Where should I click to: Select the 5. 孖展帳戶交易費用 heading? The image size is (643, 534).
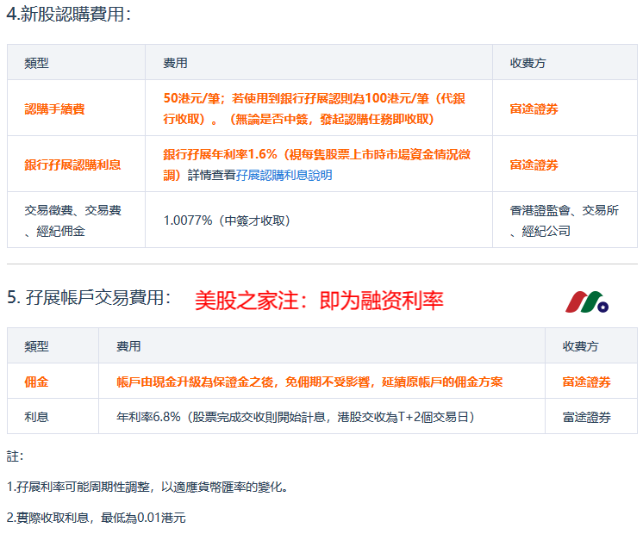click(x=89, y=298)
